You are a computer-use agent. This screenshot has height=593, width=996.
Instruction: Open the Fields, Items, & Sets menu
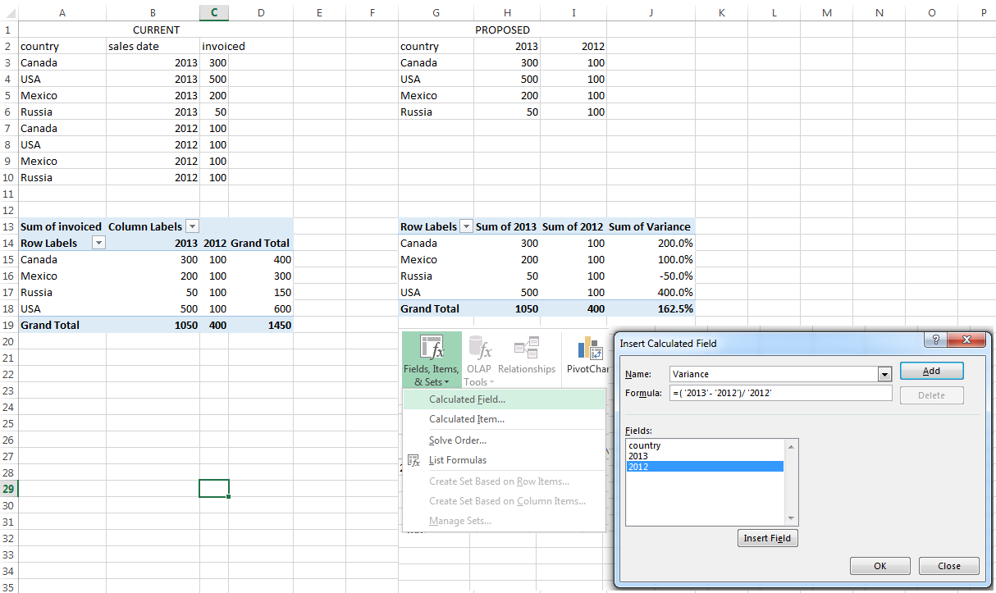pyautogui.click(x=432, y=361)
